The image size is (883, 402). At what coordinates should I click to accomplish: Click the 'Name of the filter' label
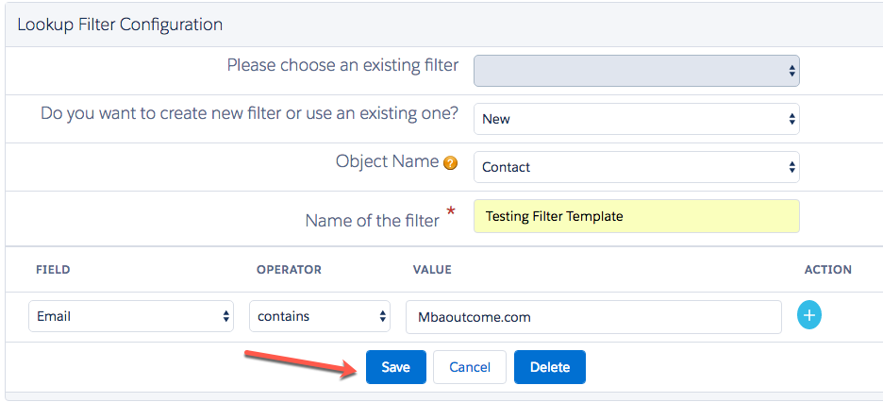tap(372, 220)
